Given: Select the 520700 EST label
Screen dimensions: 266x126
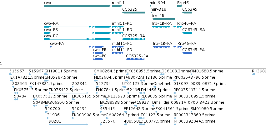Looking at the screenshot, I should 53,109.
